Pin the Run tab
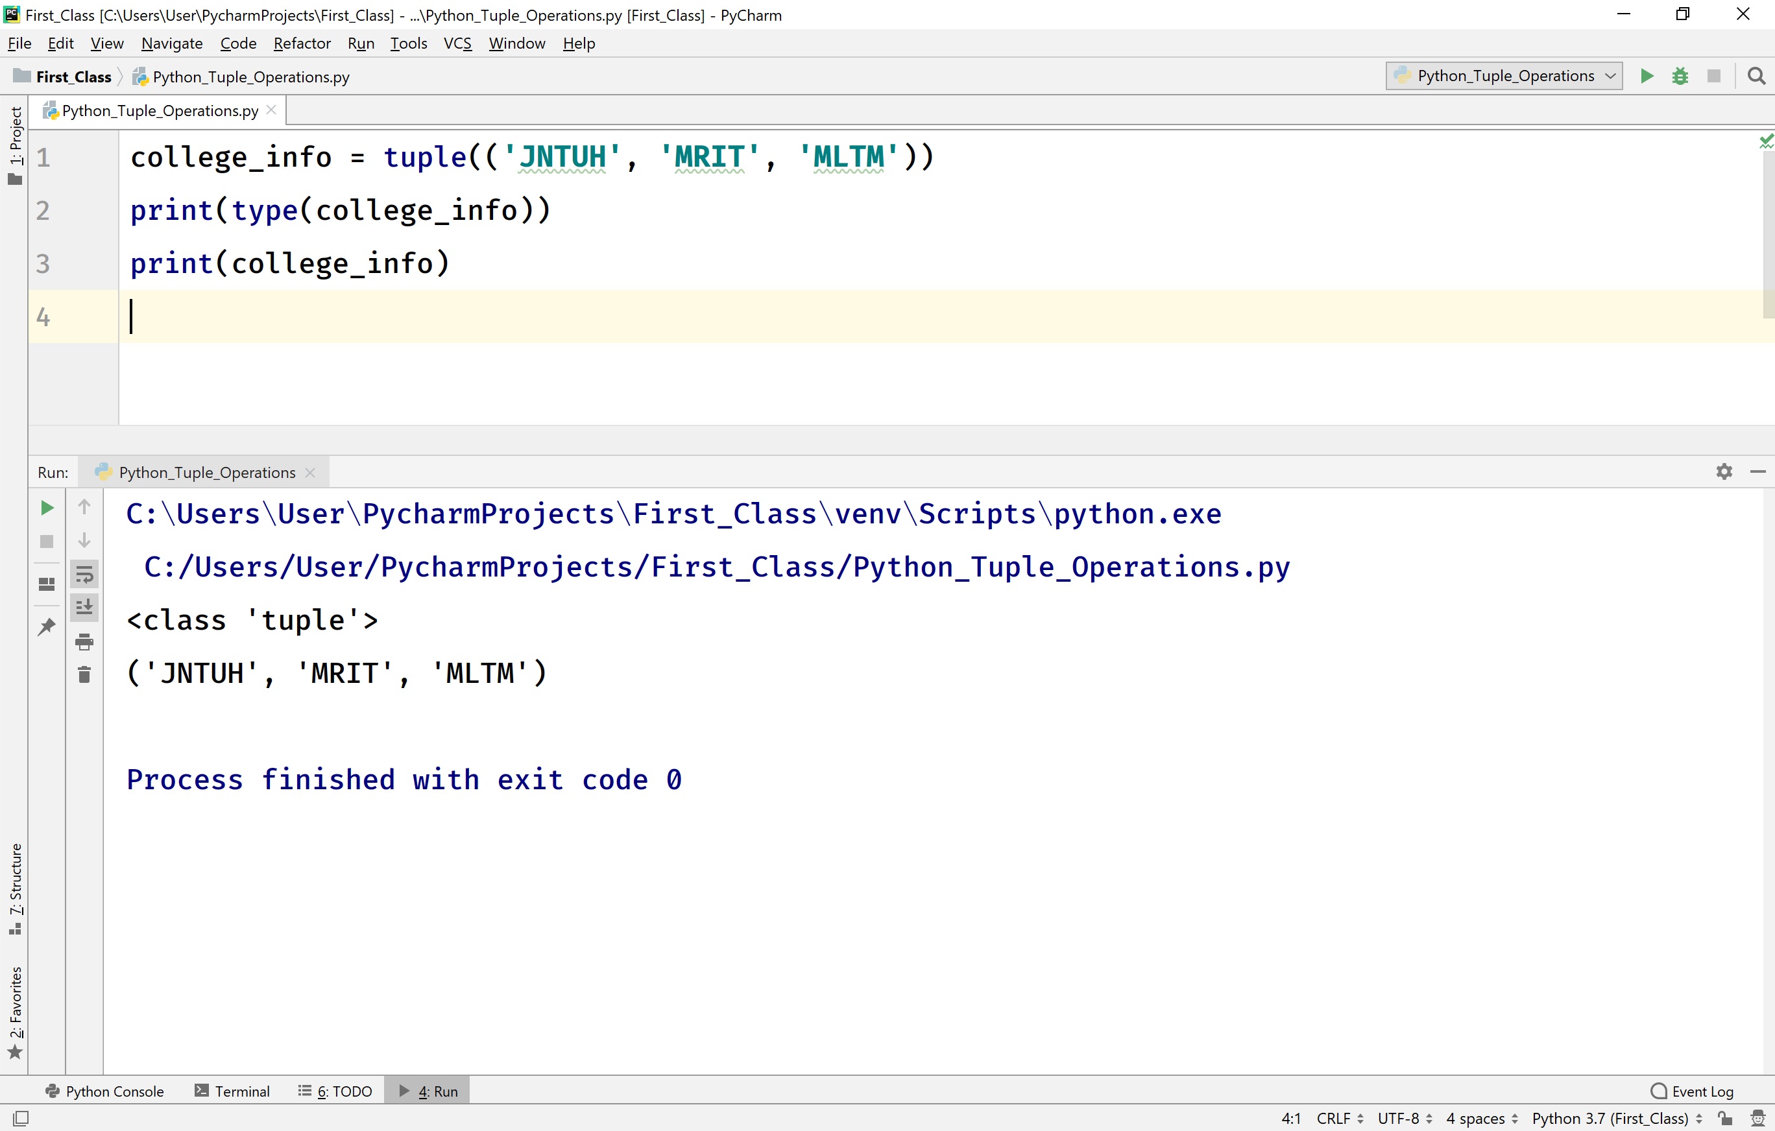The width and height of the screenshot is (1775, 1131). click(x=47, y=626)
